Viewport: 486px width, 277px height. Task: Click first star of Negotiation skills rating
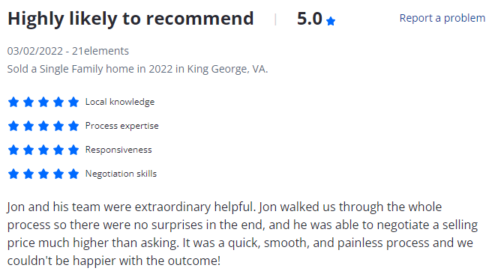(x=13, y=174)
